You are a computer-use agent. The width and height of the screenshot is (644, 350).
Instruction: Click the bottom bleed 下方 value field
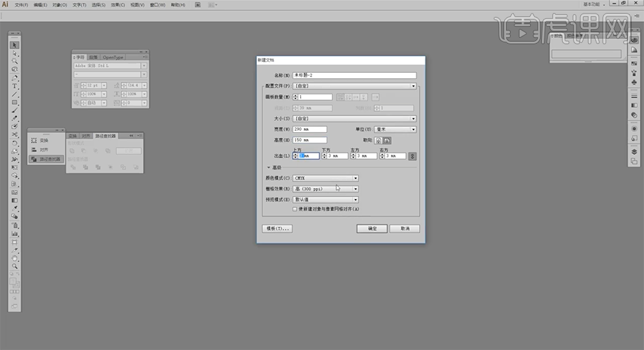point(338,156)
